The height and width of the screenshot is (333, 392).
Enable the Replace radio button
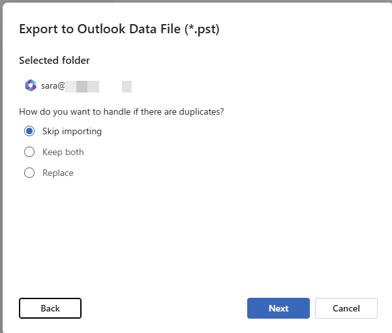(x=29, y=173)
